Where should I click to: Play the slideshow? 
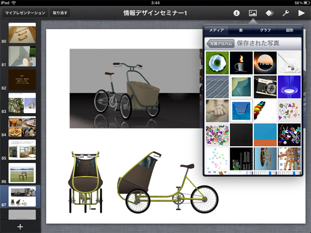tap(301, 13)
